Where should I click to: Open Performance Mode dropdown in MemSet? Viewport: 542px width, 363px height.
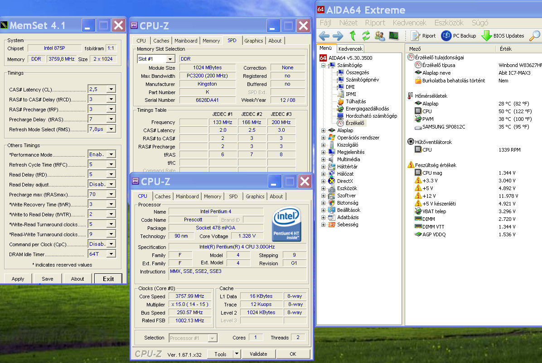click(x=111, y=154)
